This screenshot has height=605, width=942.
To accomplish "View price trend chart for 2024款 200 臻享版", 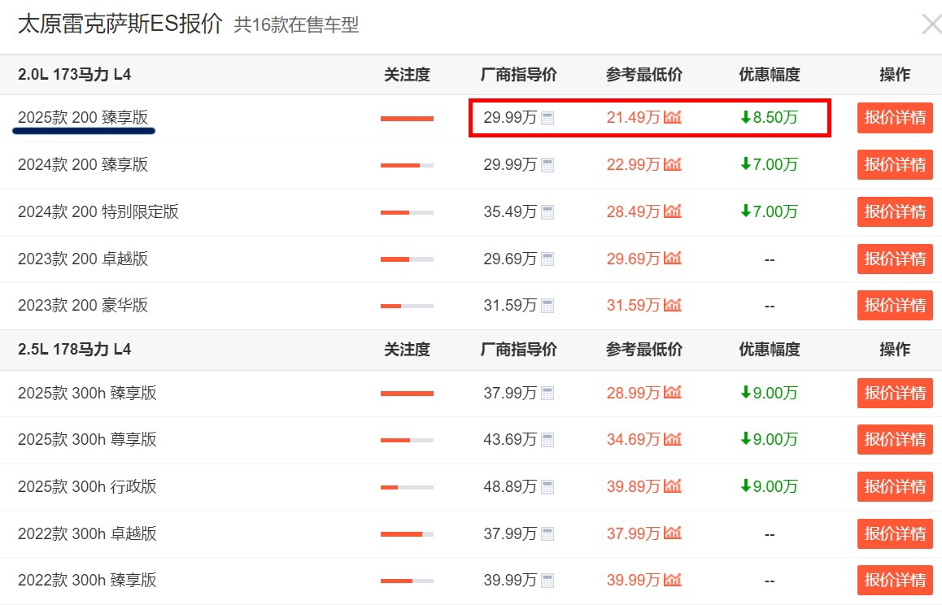I will click(x=672, y=163).
